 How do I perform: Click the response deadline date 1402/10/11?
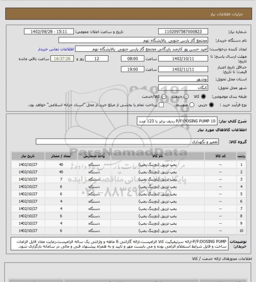click(183, 59)
